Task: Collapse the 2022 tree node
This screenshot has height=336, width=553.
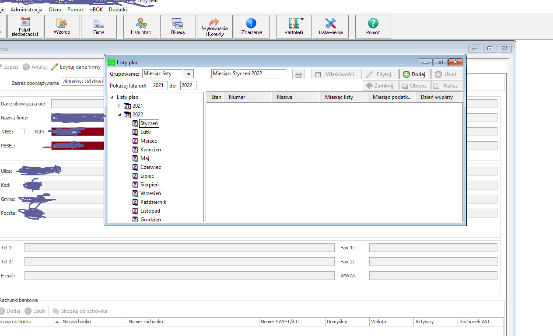Action: pos(119,115)
